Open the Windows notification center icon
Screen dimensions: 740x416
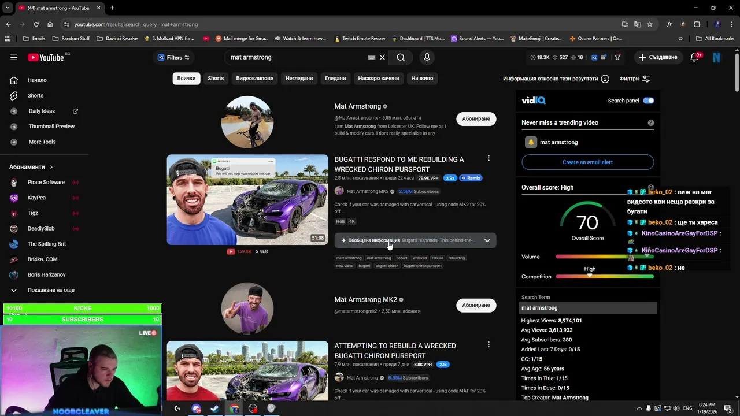coord(728,408)
